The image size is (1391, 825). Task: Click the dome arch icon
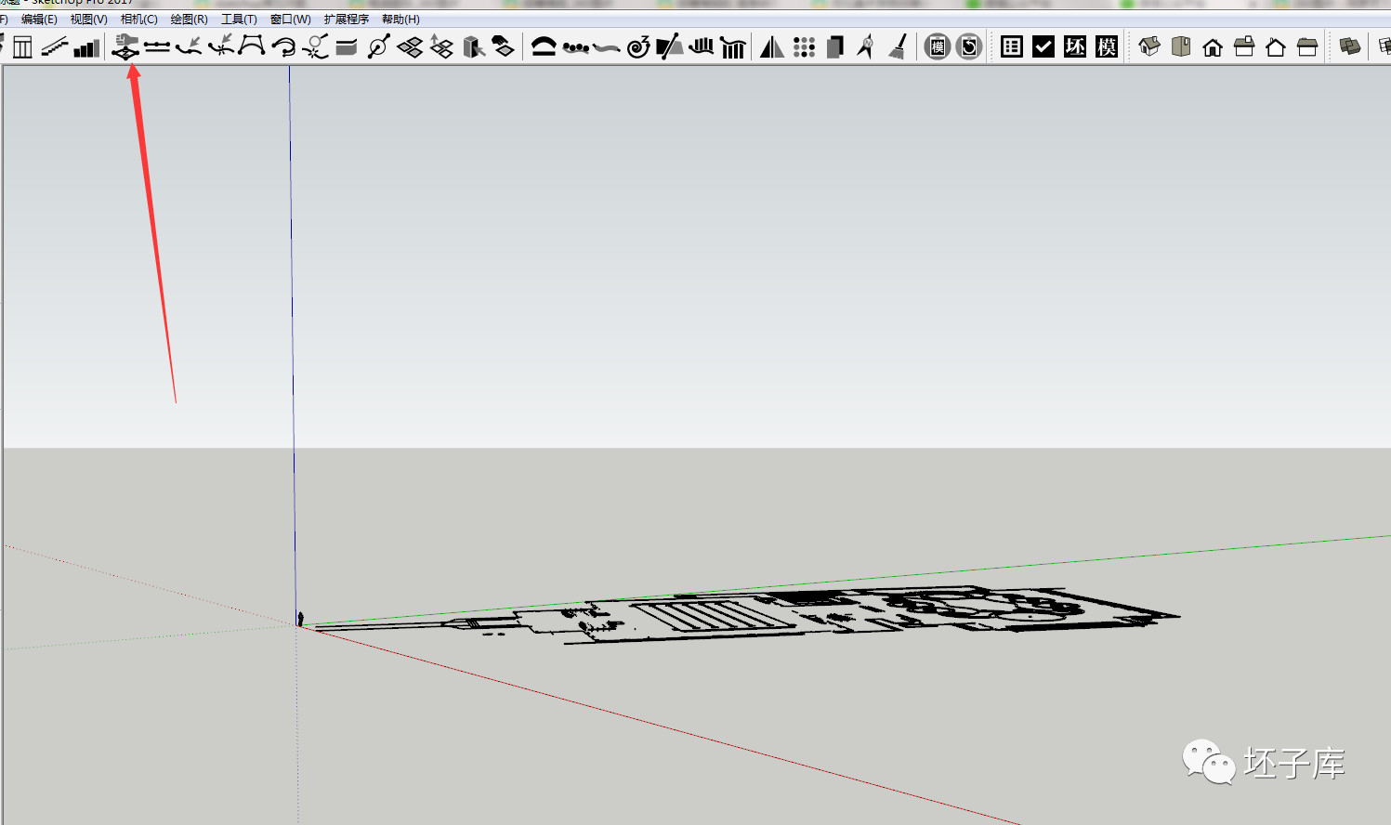tap(544, 46)
